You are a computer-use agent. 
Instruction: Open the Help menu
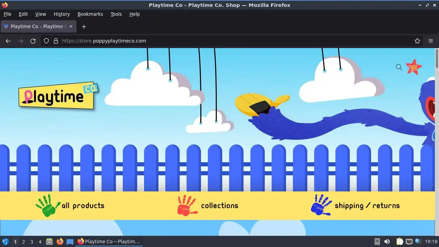pos(134,14)
